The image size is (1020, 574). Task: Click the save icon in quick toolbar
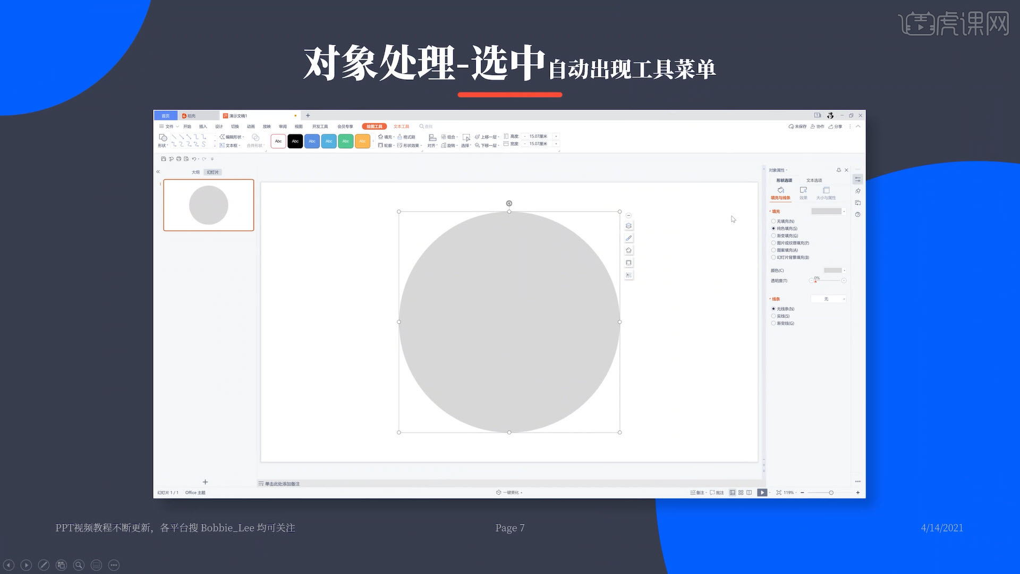point(163,159)
